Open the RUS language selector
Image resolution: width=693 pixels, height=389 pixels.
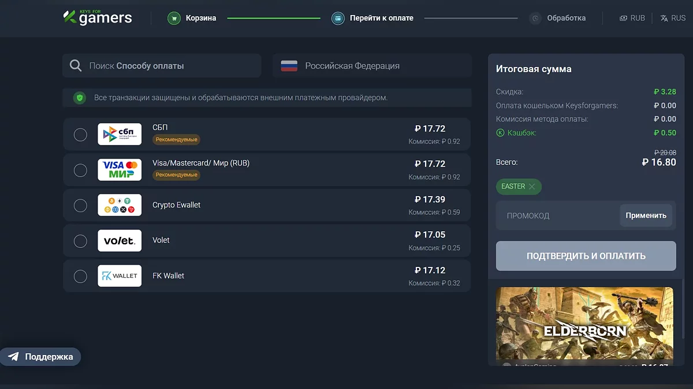pos(672,17)
